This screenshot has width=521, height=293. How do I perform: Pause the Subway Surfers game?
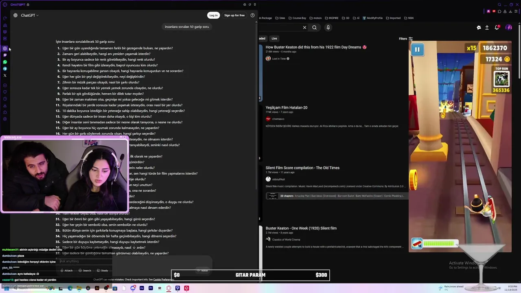[x=417, y=50]
